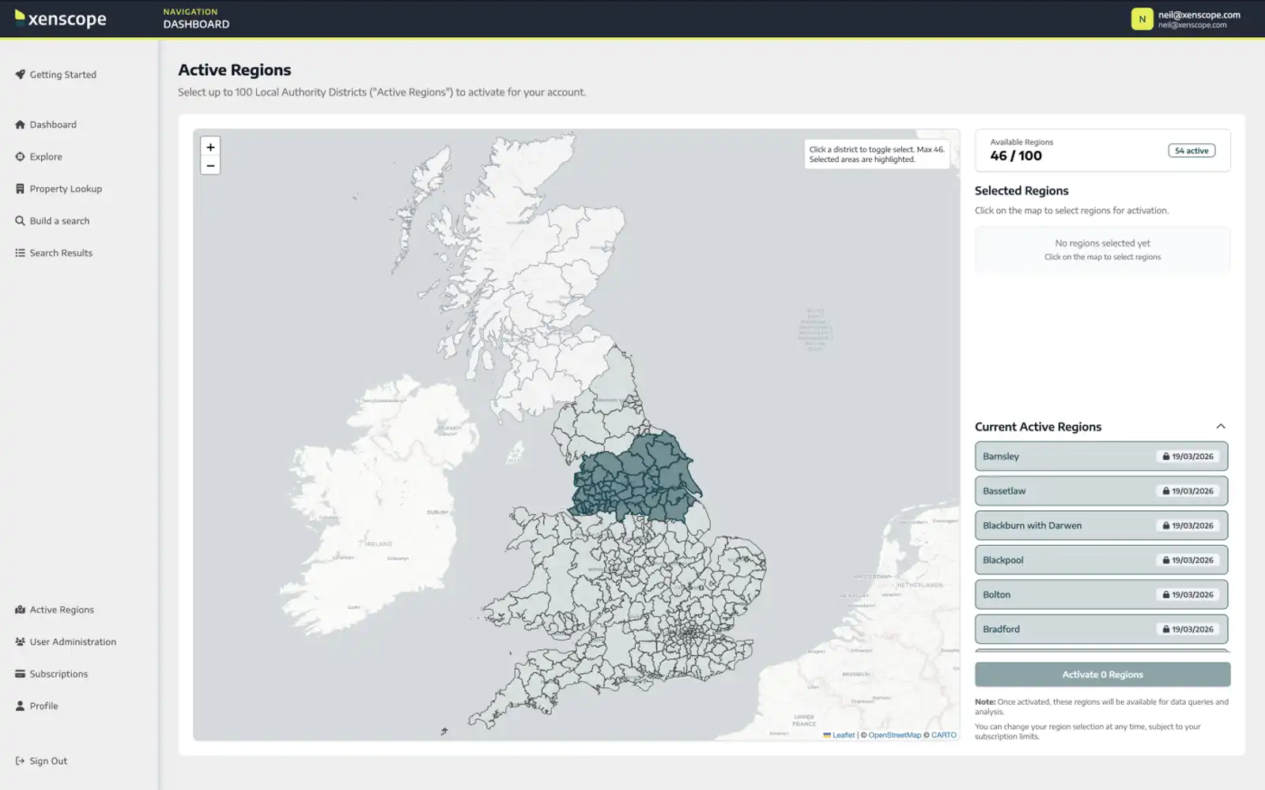Screen dimensions: 1265x790
Task: Open the neil@xenscope.com account menu
Action: [x=1186, y=19]
